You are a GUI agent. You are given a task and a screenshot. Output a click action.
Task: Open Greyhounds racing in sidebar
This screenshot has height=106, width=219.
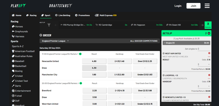20,31
